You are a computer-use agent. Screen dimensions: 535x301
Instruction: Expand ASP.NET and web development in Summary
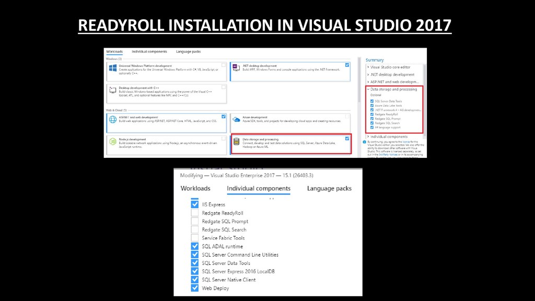[x=368, y=82]
